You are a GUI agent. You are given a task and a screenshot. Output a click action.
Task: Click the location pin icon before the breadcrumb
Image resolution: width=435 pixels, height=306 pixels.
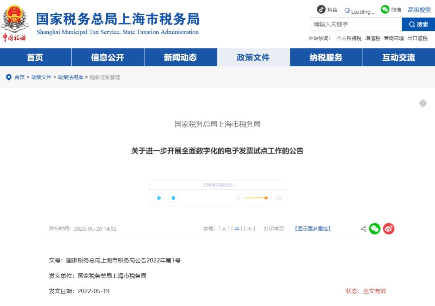pos(8,77)
